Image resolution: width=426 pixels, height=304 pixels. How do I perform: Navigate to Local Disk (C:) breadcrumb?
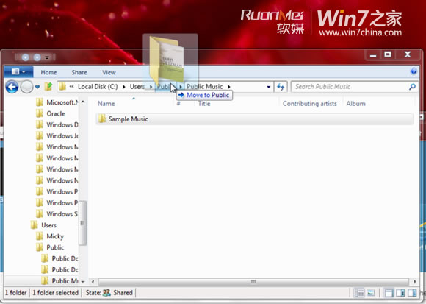pos(98,87)
